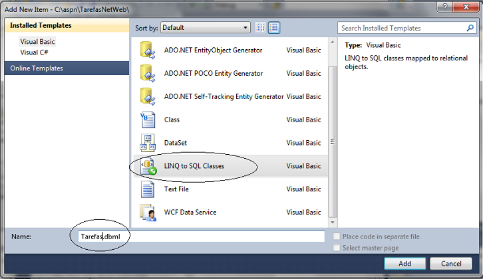Click 'Visual Basic' label in WCF Data Service row
The width and height of the screenshot is (483, 279).
point(304,213)
